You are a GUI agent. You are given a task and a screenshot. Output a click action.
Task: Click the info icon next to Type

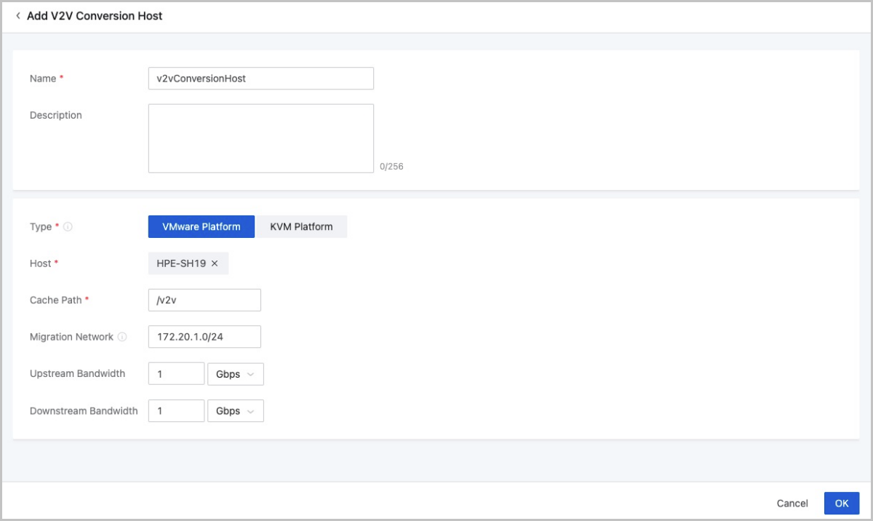[x=68, y=227]
